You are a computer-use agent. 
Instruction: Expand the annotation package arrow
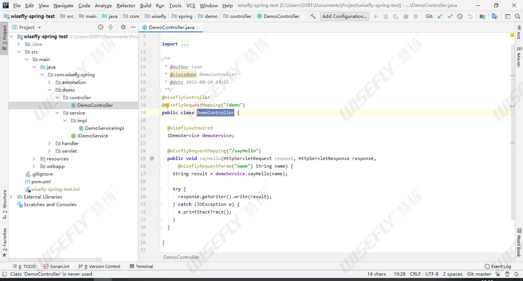tap(49, 82)
